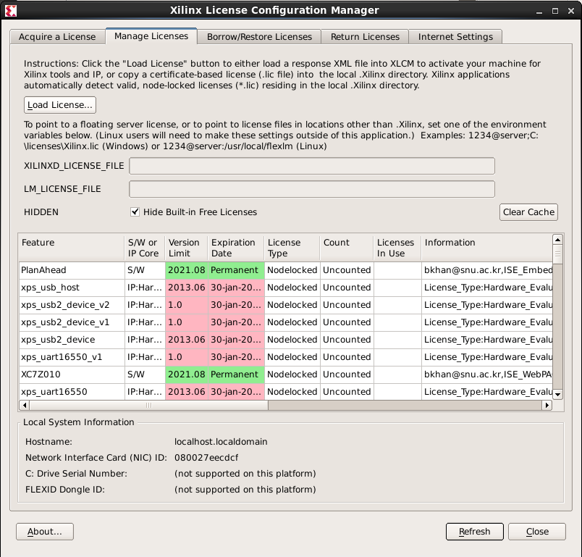Screen dimensions: 582x557
Task: Refresh the license list
Action: point(474,531)
